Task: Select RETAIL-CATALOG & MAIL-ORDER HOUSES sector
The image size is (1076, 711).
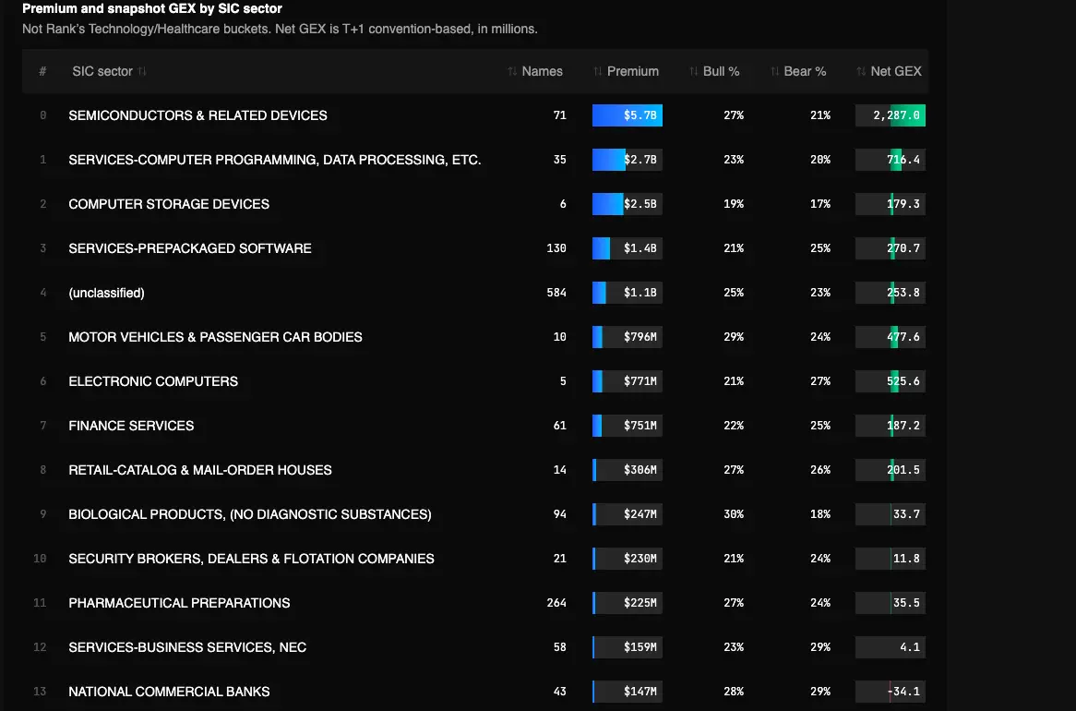Action: pyautogui.click(x=200, y=470)
